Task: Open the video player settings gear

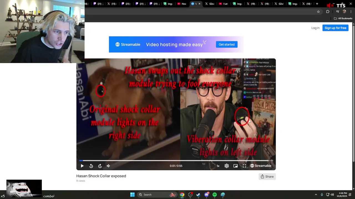Action: tap(227, 166)
